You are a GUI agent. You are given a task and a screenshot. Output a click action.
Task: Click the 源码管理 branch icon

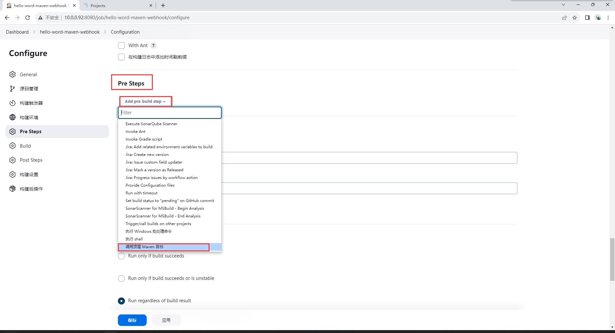coord(12,89)
